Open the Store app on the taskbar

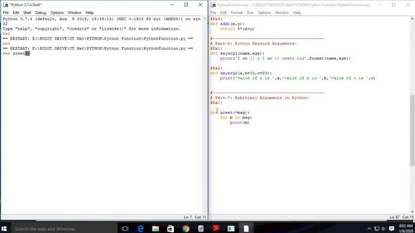[x=171, y=228]
